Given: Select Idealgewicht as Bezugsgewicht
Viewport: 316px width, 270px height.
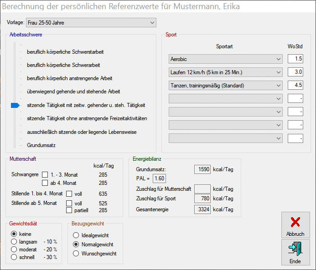Looking at the screenshot, I should coord(76,235).
